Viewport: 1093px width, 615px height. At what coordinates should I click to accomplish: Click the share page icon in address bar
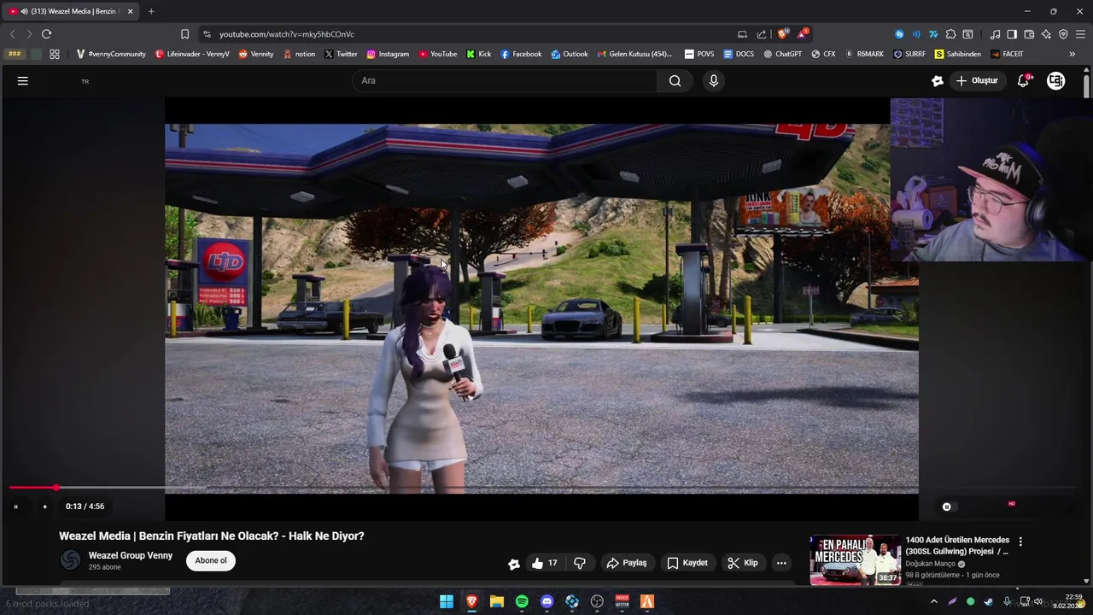click(762, 34)
